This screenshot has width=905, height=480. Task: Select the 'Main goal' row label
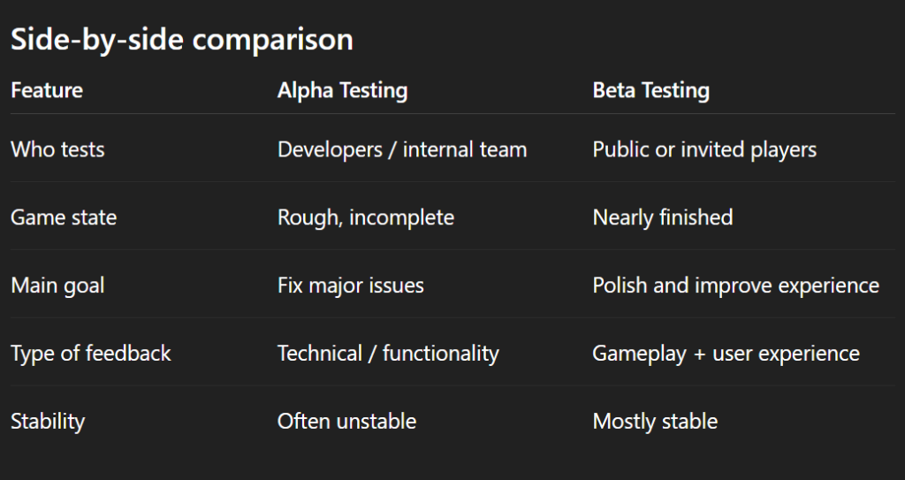pyautogui.click(x=57, y=286)
